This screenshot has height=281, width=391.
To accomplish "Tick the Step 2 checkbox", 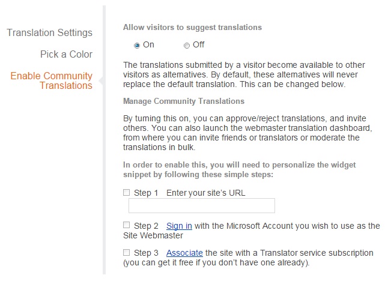I will (x=127, y=225).
